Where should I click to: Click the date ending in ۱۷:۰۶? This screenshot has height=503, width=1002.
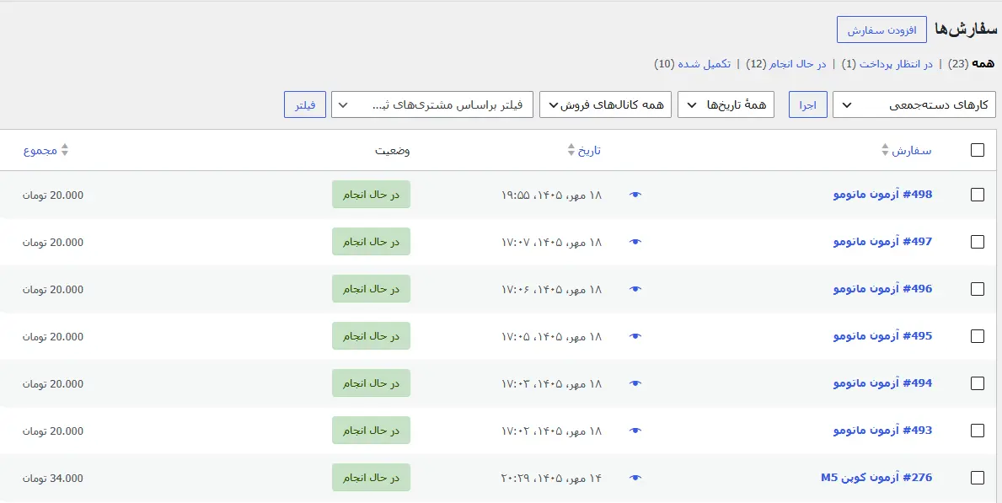[551, 290]
